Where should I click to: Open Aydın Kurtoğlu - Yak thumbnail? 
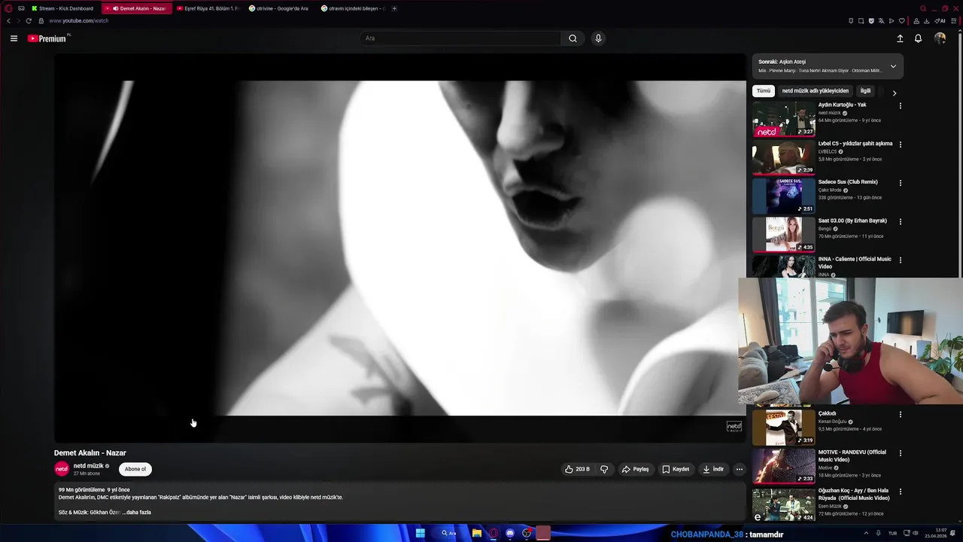click(783, 119)
